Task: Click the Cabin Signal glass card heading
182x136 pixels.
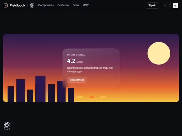Action: pyautogui.click(x=76, y=55)
